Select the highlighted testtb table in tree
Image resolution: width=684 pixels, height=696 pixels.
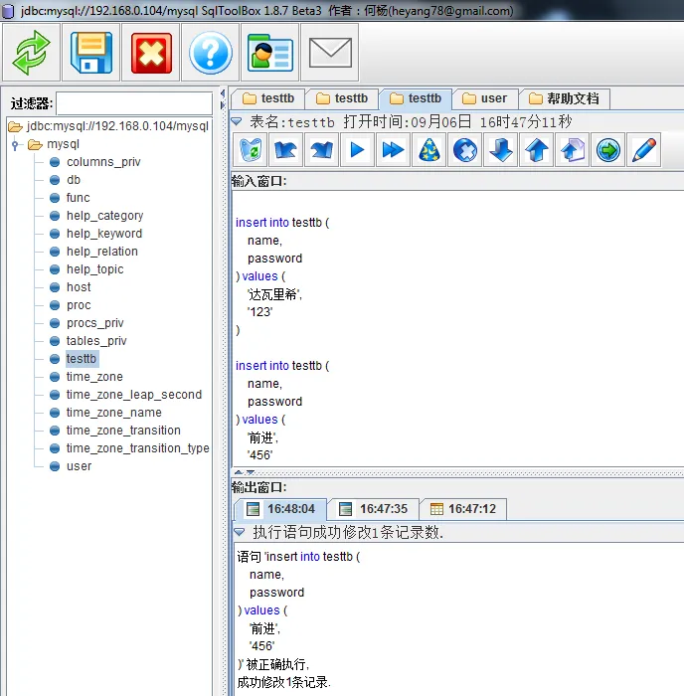(x=82, y=359)
